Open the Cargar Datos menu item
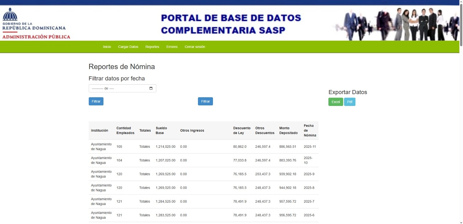Screen dimensions: 463x224 (128, 47)
